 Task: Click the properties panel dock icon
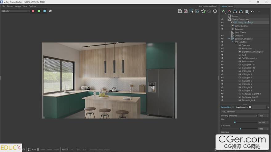[x=268, y=107]
